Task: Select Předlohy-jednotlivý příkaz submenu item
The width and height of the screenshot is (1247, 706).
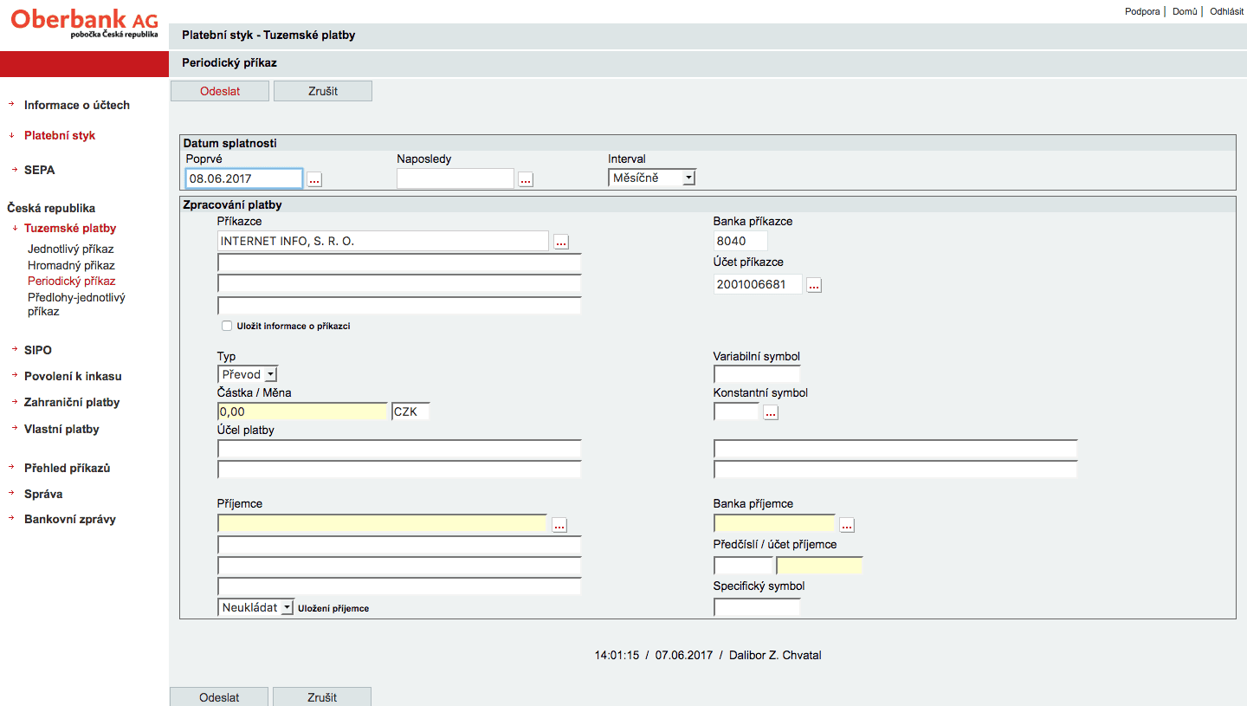Action: coord(76,304)
